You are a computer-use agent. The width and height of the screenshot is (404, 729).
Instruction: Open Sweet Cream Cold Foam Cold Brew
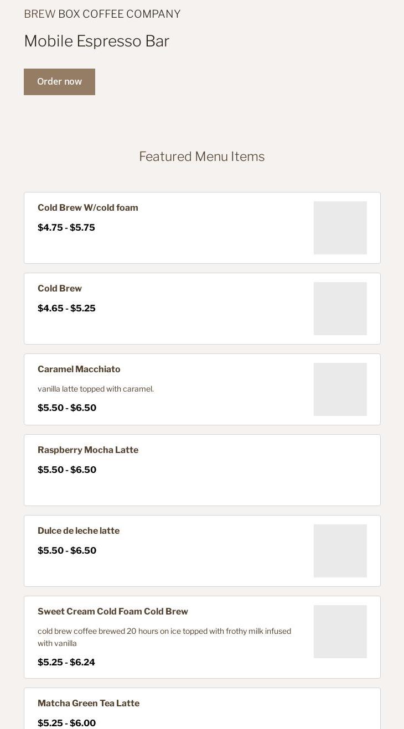click(113, 612)
